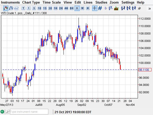This screenshot has width=153, height=115.
Task: Click the Sep/02 date axis label
Action: click(82, 105)
